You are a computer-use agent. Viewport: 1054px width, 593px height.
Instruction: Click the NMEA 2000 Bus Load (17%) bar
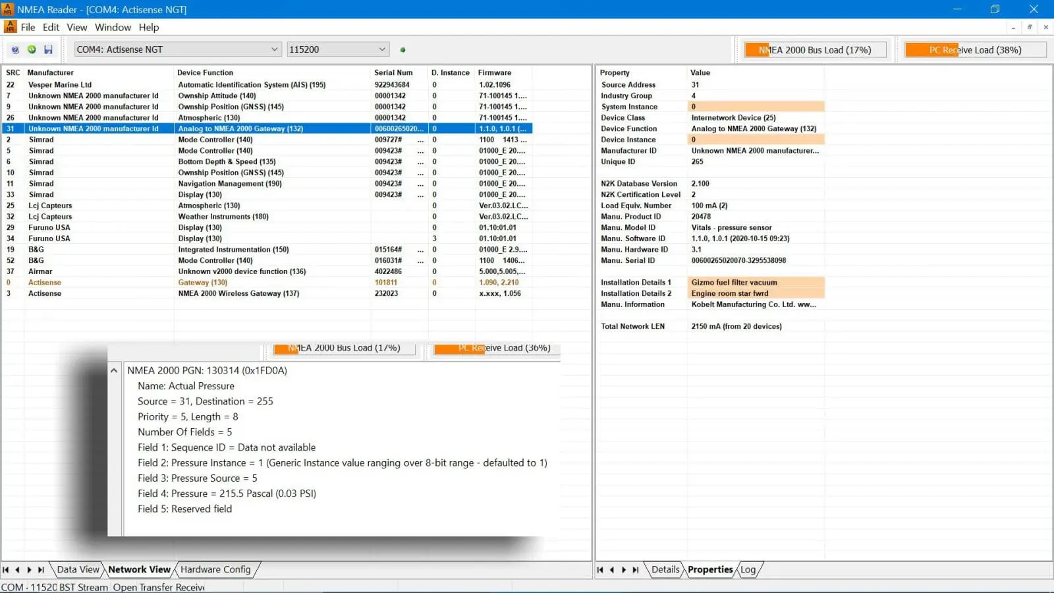click(815, 50)
